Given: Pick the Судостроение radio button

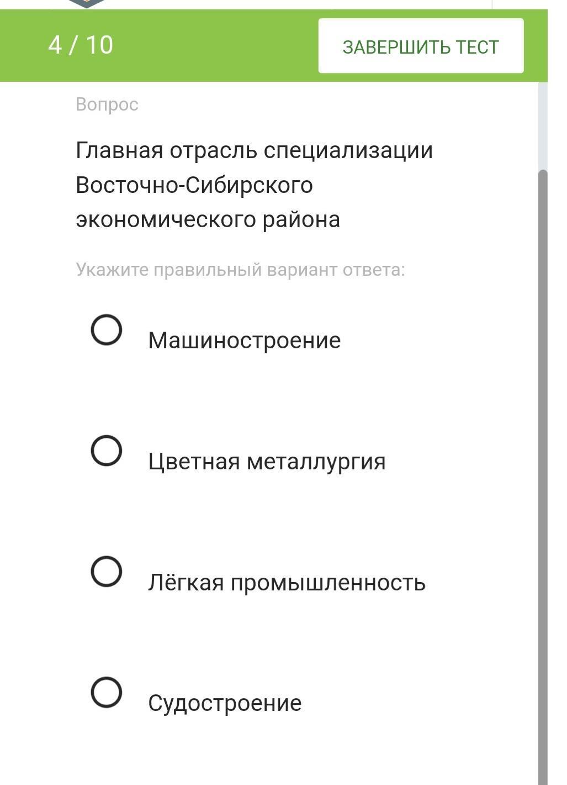Looking at the screenshot, I should [107, 692].
